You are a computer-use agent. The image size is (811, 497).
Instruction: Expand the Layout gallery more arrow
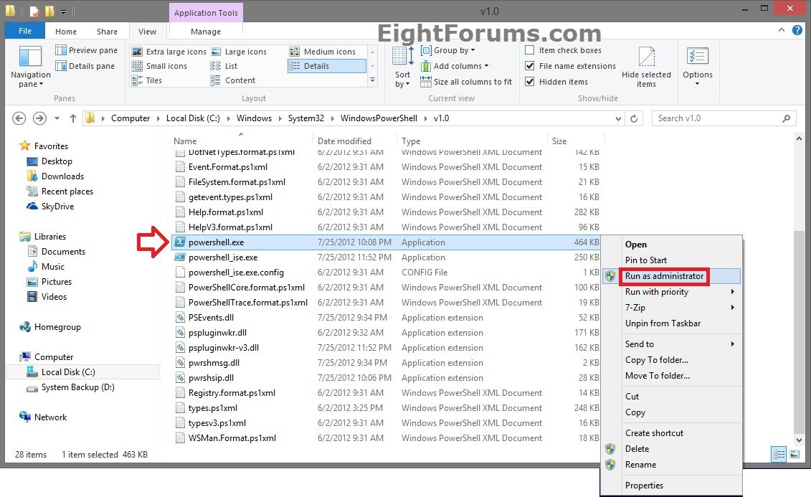(372, 80)
